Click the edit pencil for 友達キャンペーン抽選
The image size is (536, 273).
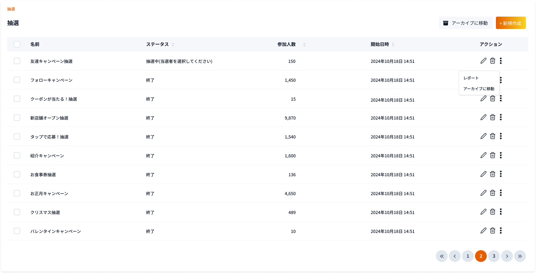point(483,61)
